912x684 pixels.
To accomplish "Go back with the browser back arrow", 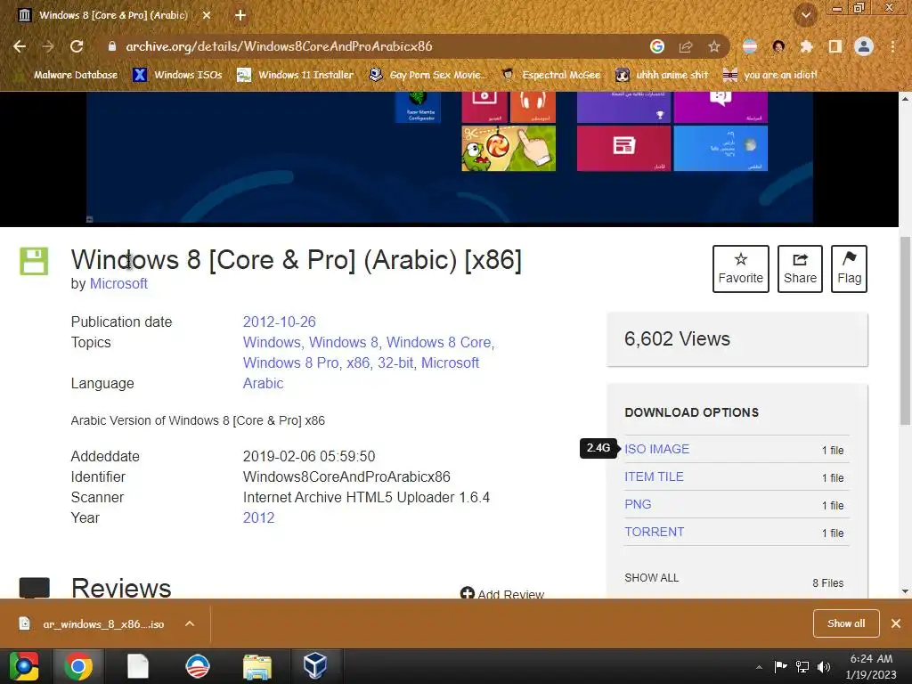I will pos(20,46).
